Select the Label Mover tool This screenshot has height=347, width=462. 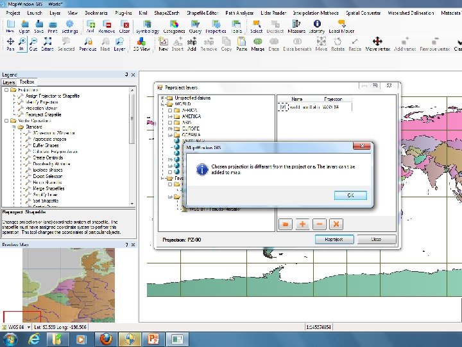[341, 26]
